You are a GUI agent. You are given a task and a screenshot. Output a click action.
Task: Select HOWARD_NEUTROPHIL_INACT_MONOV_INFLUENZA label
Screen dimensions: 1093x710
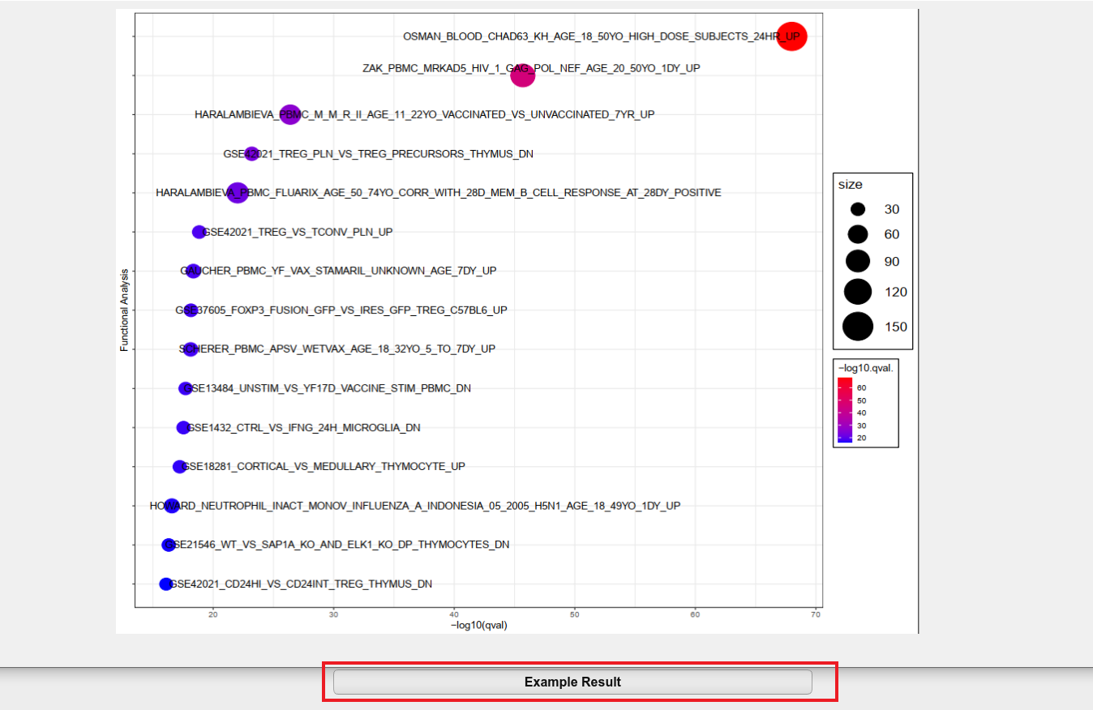pos(415,506)
